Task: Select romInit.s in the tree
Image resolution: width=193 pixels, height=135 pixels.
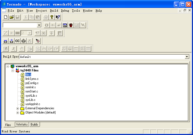Action: pos(31,87)
